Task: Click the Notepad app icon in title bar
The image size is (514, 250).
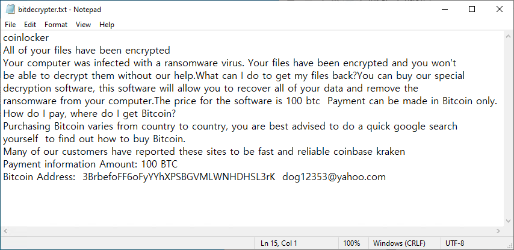Action: coord(10,10)
